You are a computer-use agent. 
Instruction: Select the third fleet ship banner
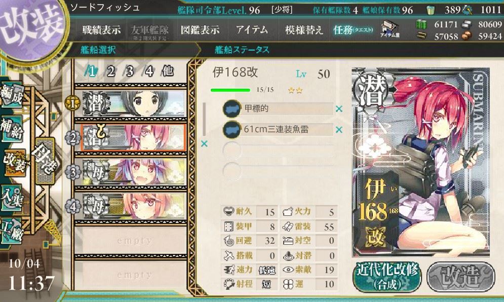point(134,172)
